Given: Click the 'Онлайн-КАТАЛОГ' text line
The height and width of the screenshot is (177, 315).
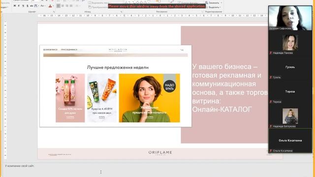Looking at the screenshot, I should 222,109.
